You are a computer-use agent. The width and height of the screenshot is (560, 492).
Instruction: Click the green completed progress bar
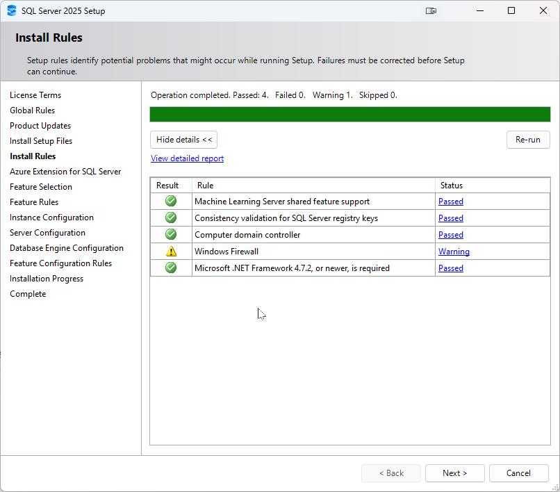(x=350, y=115)
